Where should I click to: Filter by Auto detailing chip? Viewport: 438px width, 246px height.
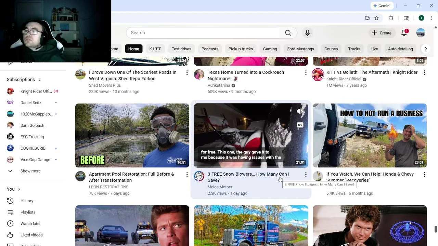[x=400, y=49]
